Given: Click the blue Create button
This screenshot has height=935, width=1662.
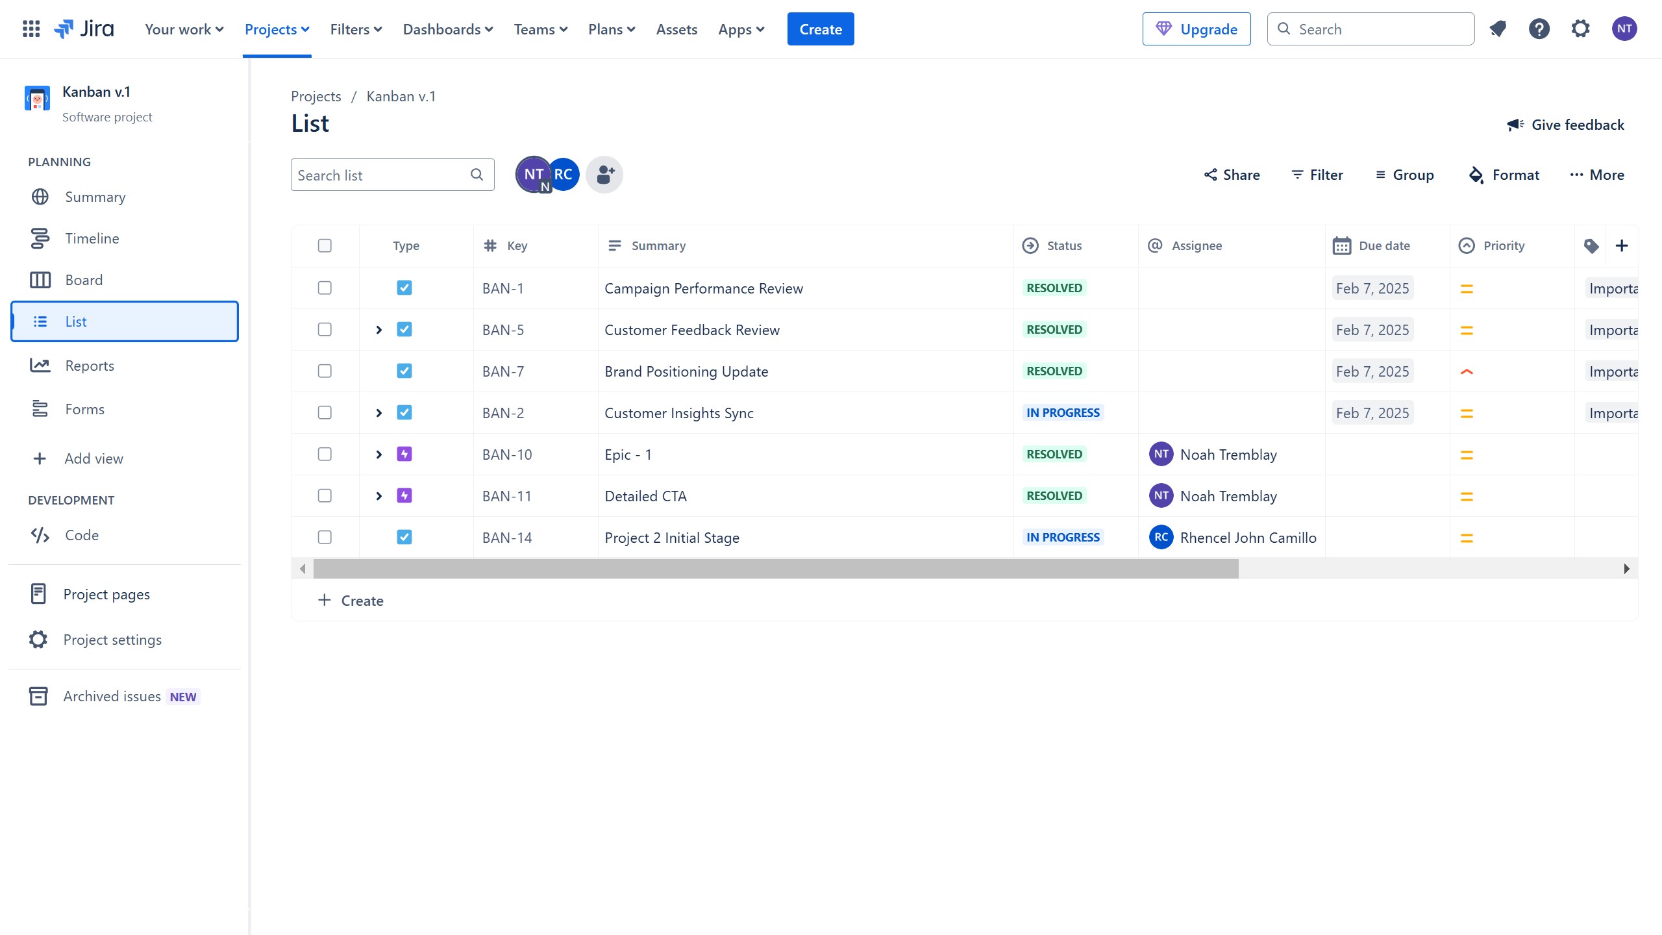Looking at the screenshot, I should point(821,29).
